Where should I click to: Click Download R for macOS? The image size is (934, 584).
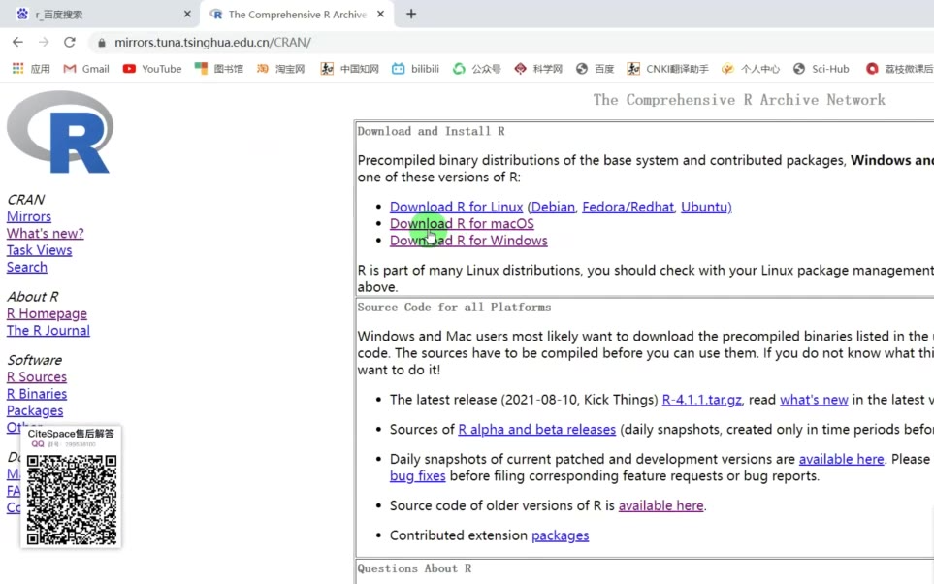pyautogui.click(x=462, y=223)
